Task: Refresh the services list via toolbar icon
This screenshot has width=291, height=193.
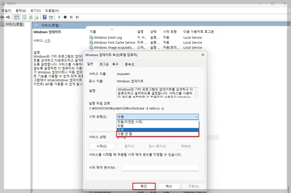Action: (31, 17)
